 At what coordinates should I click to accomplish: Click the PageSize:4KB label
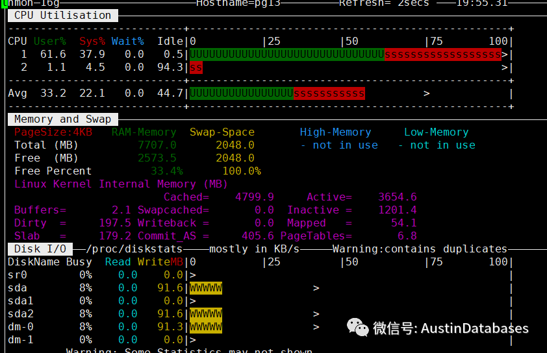pos(53,132)
